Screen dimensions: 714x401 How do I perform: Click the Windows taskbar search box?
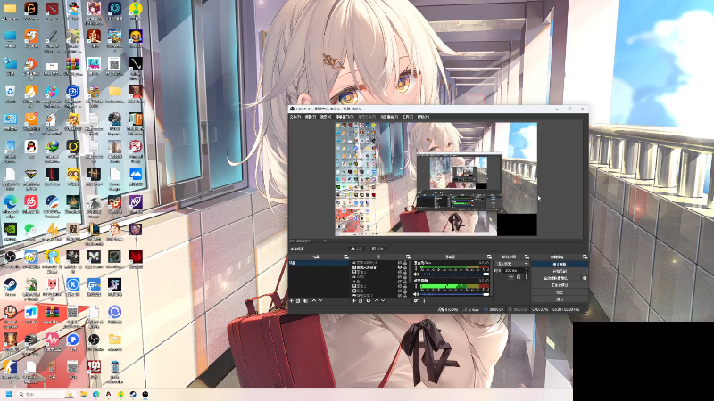click(x=46, y=394)
